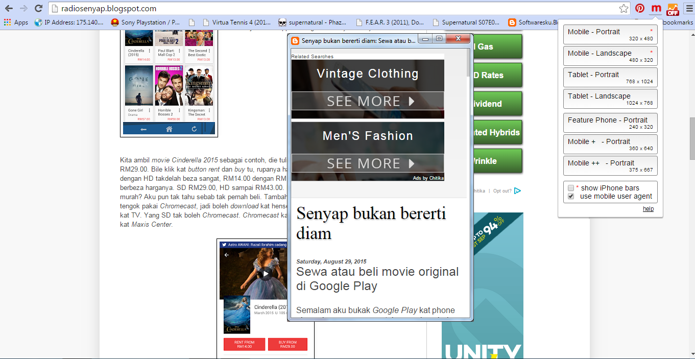The image size is (695, 359).
Task: Uncheck use mobile user agent
Action: (571, 196)
